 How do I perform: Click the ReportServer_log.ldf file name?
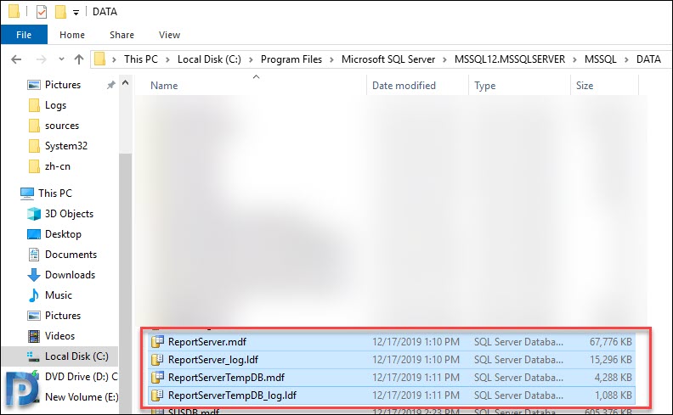coord(213,360)
